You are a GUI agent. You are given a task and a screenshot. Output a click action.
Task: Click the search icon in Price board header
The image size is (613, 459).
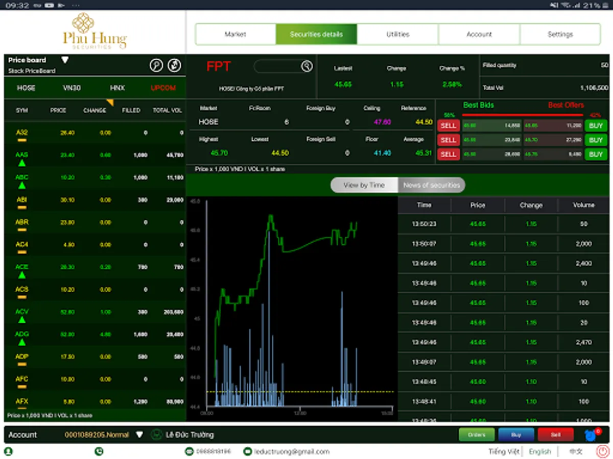(156, 65)
